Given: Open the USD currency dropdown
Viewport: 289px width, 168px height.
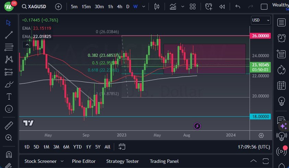Looking at the screenshot, I should tap(261, 20).
